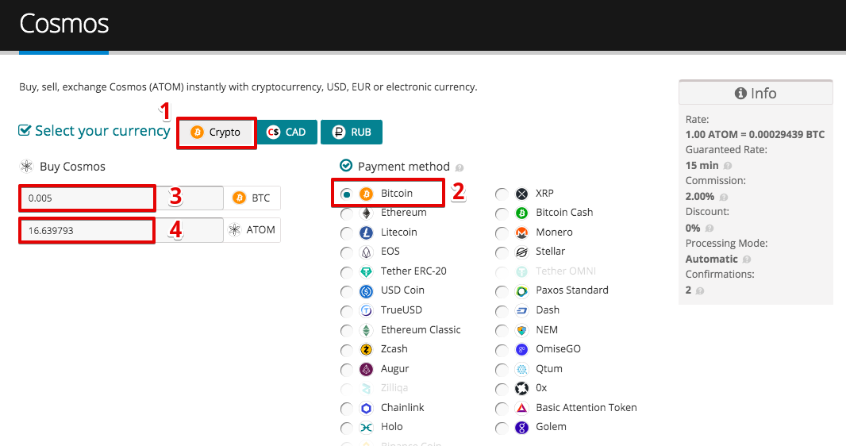
Task: Click help icon next to 2.00% commission
Action: pos(724,197)
